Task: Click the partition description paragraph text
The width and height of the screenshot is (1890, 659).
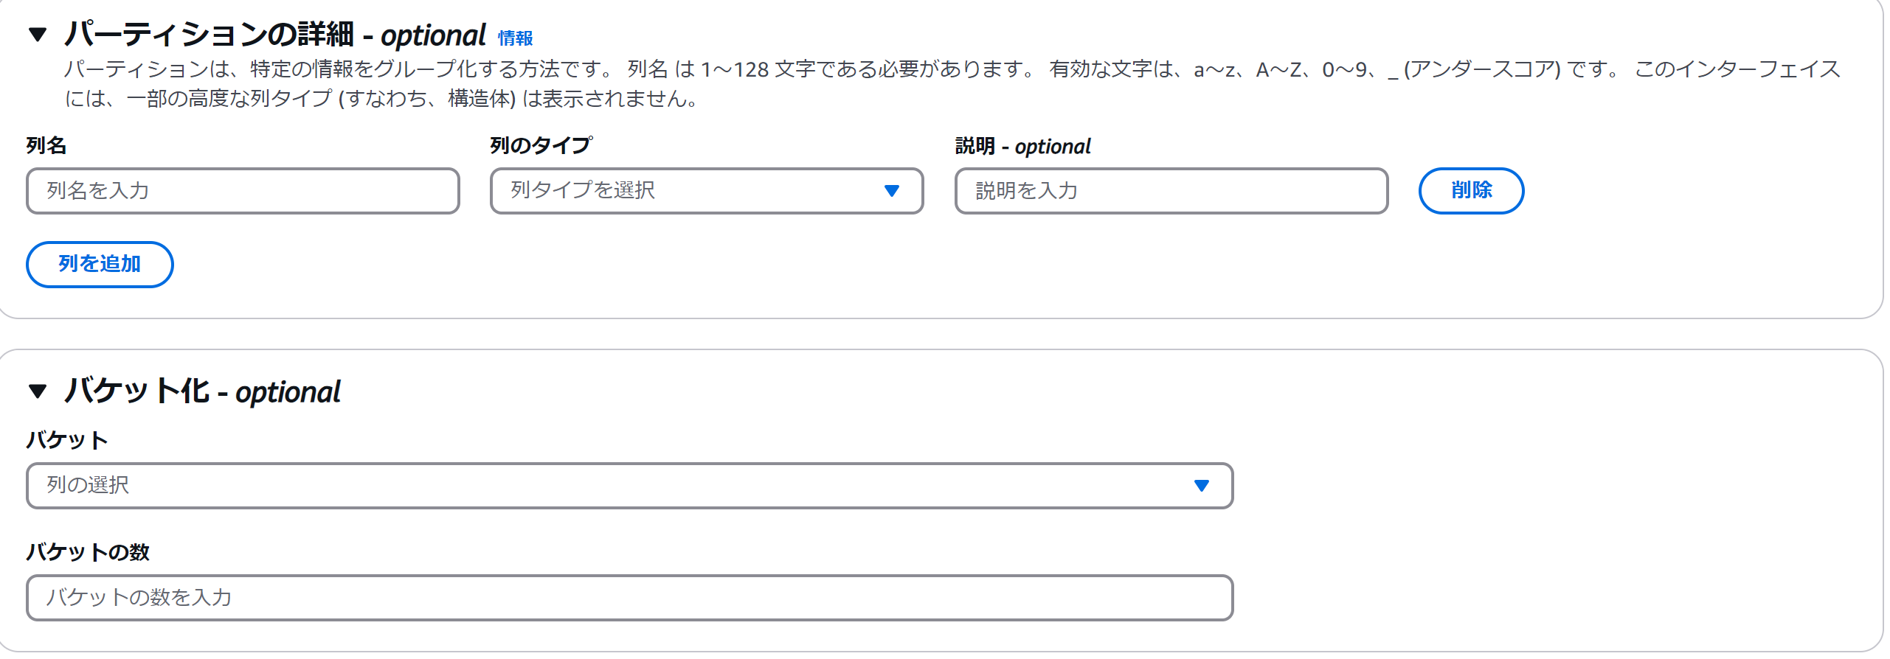Action: [x=952, y=83]
